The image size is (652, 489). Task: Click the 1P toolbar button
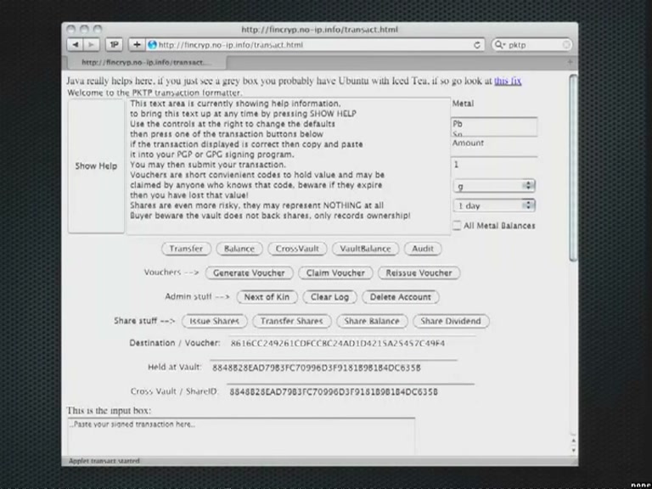point(114,44)
